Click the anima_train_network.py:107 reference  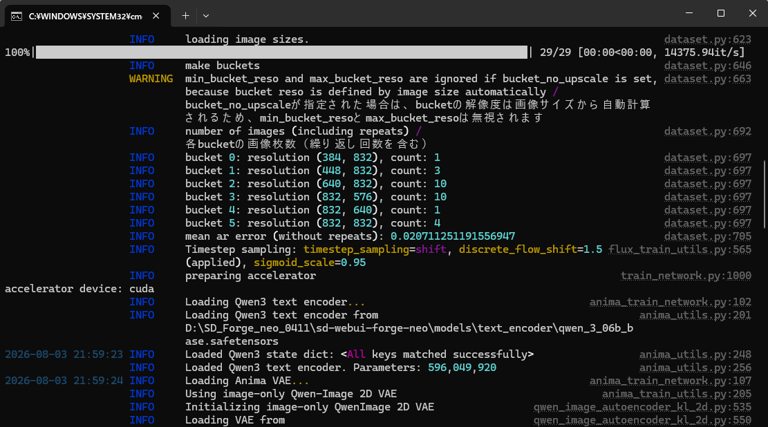tap(670, 381)
